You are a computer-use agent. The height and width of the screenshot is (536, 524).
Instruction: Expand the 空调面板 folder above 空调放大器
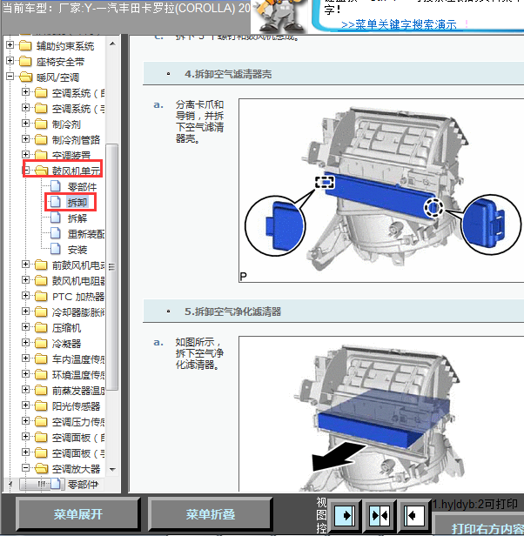[x=25, y=452]
